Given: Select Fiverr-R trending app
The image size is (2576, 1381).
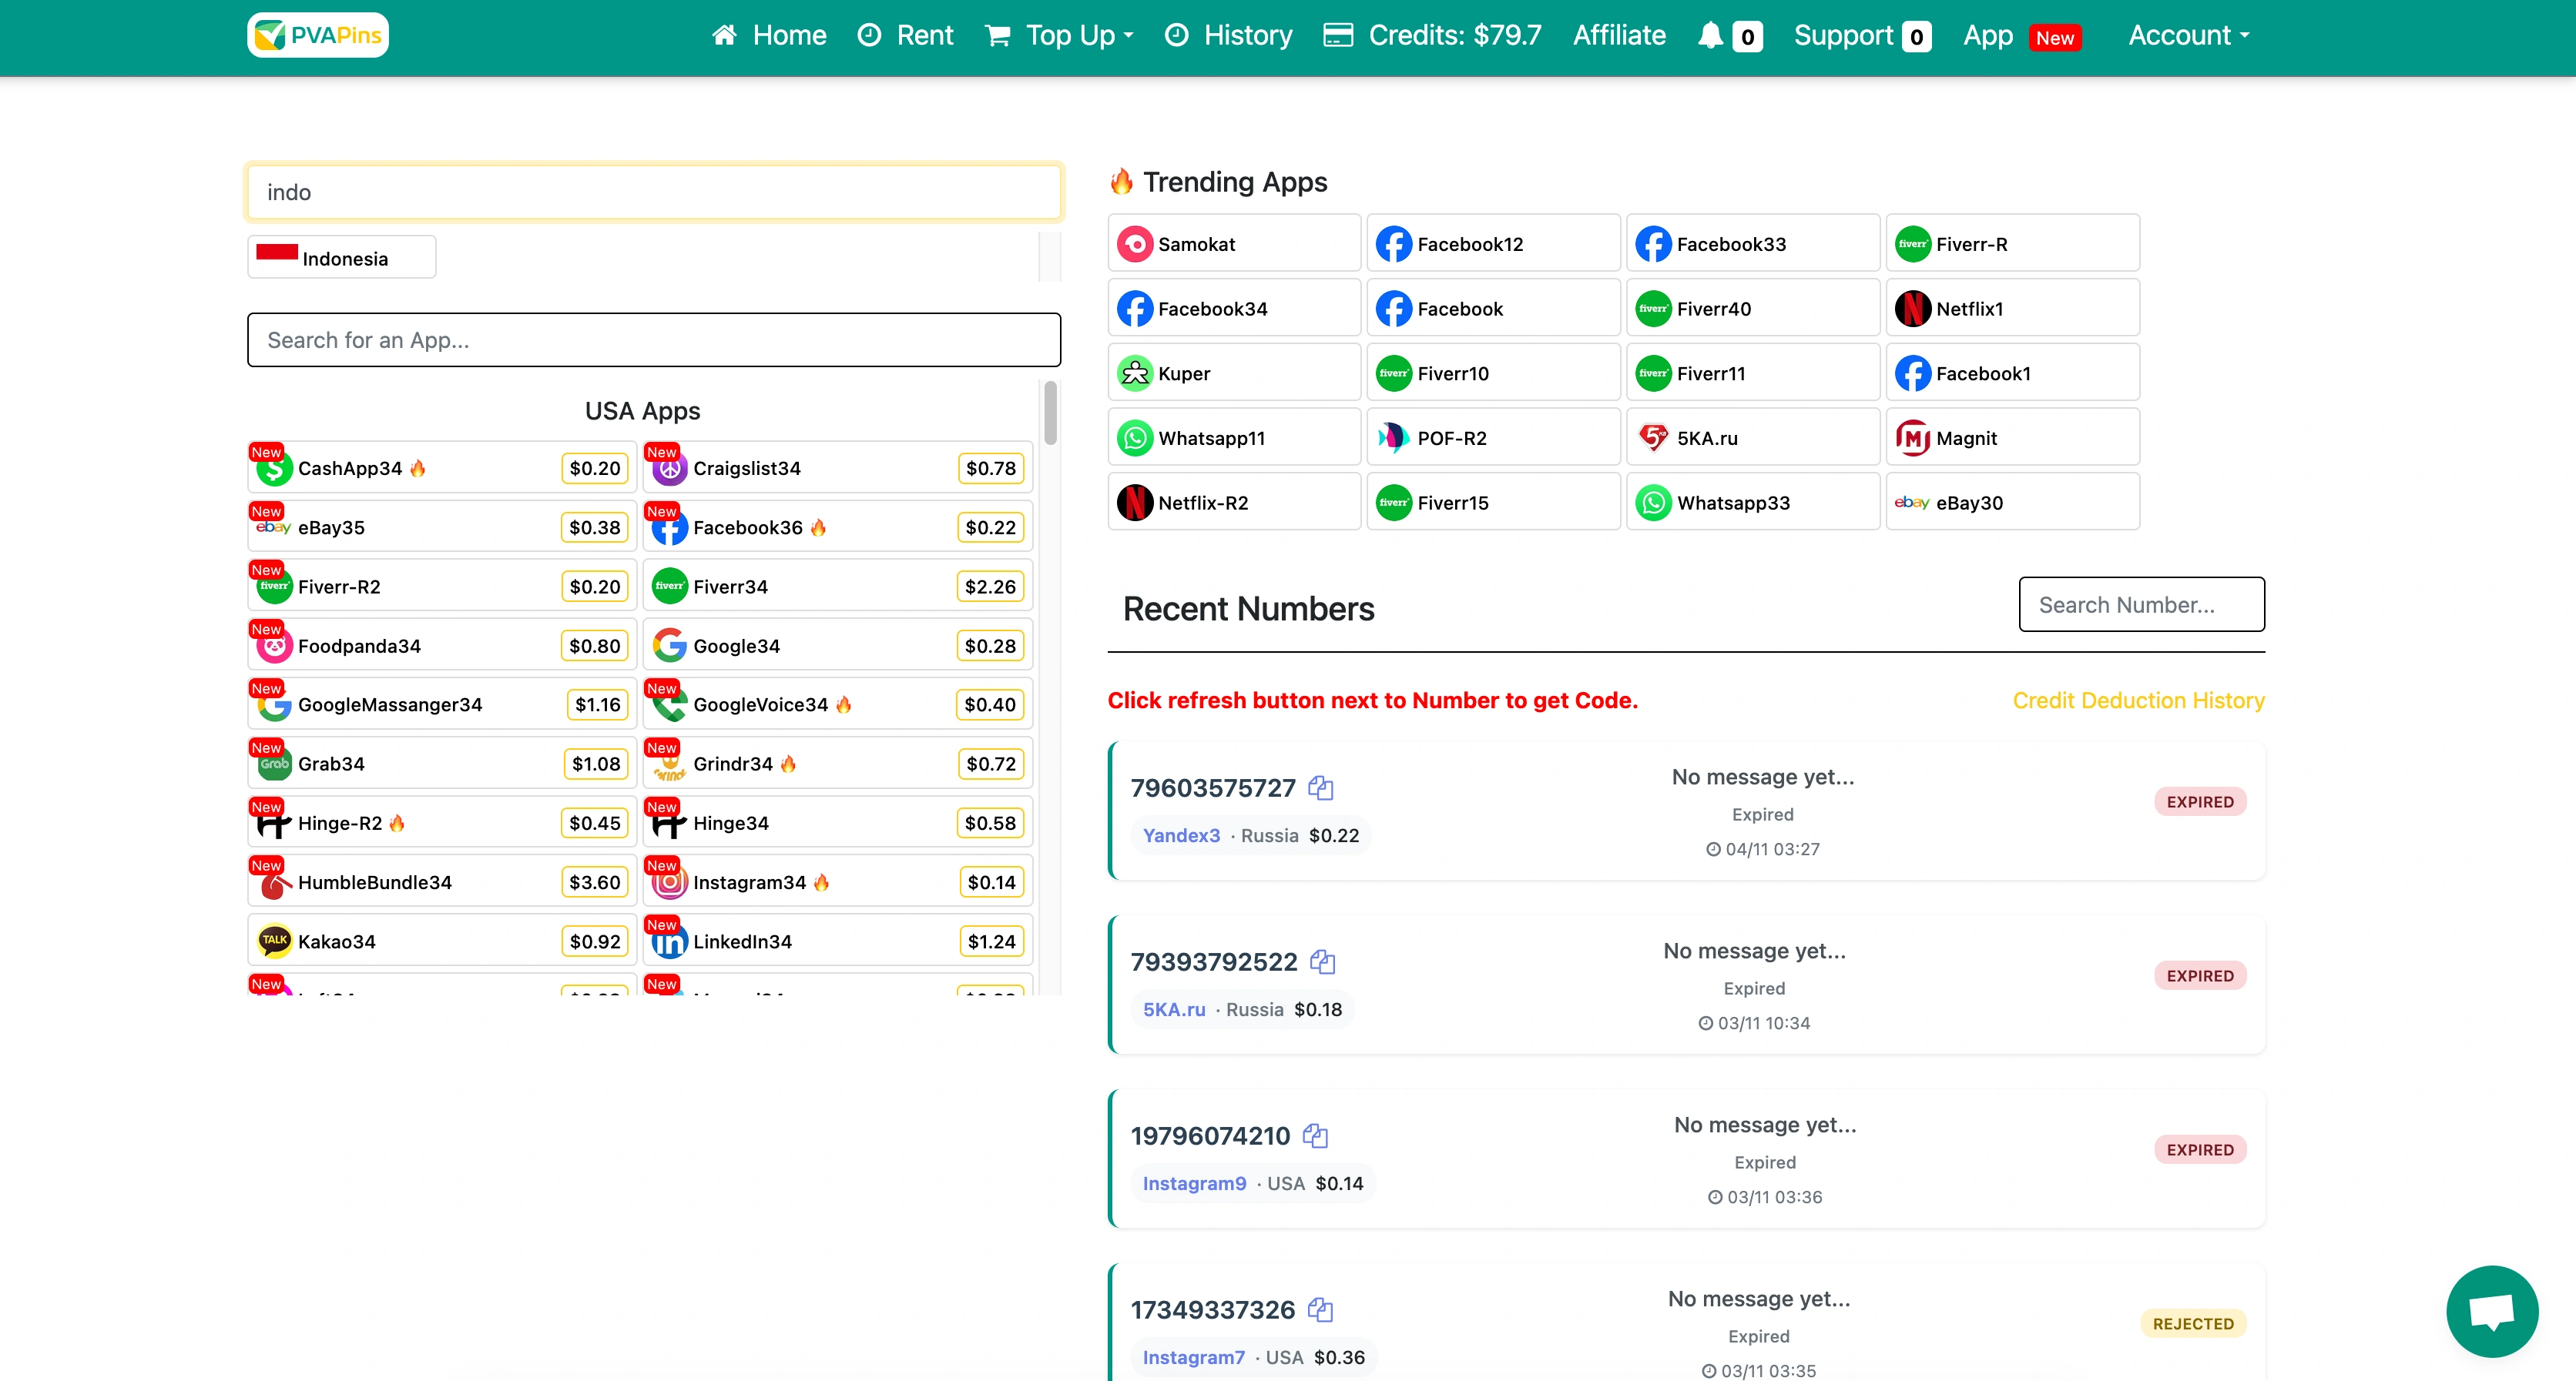Looking at the screenshot, I should [x=2012, y=242].
